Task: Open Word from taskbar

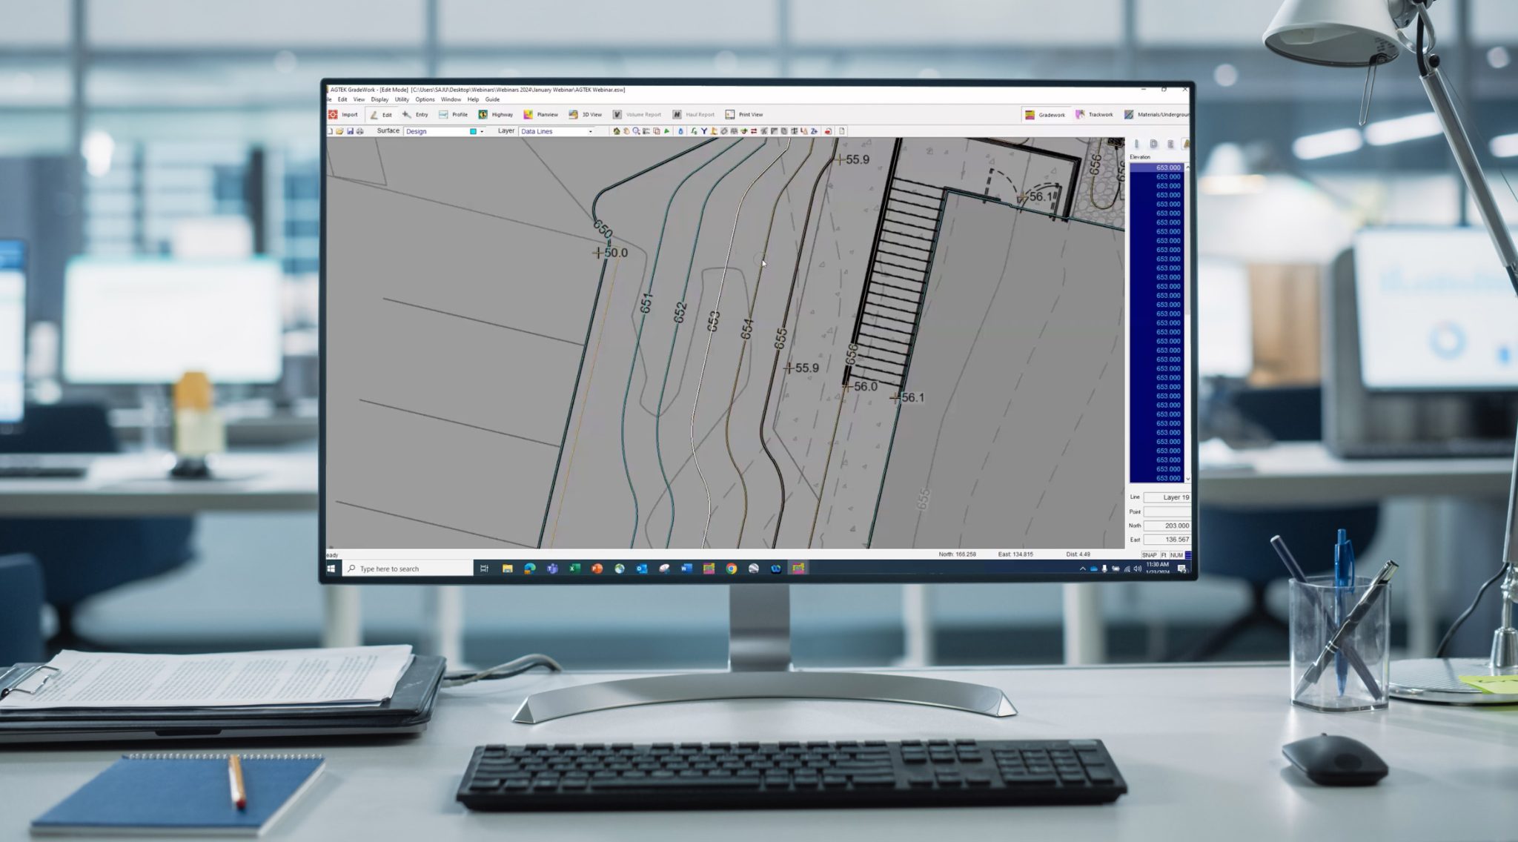Action: pyautogui.click(x=686, y=568)
